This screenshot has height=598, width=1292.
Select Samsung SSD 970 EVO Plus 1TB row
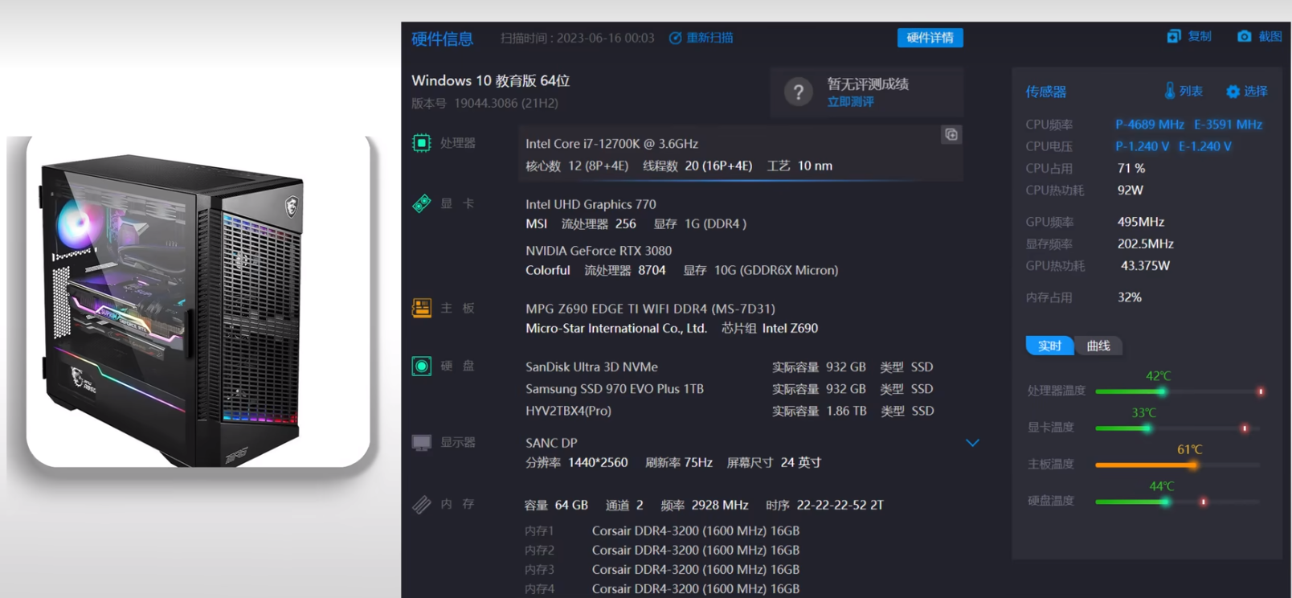point(730,388)
